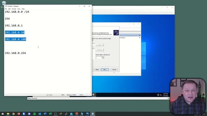Click "Status: Running" in VM window

(x=32, y=98)
